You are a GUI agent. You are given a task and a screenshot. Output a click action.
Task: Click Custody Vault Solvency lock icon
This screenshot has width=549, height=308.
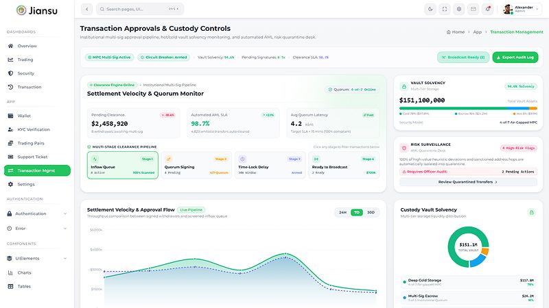[x=531, y=212]
